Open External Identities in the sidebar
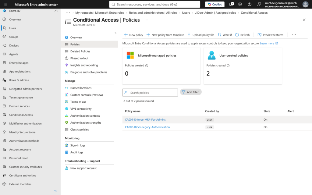 (20, 184)
